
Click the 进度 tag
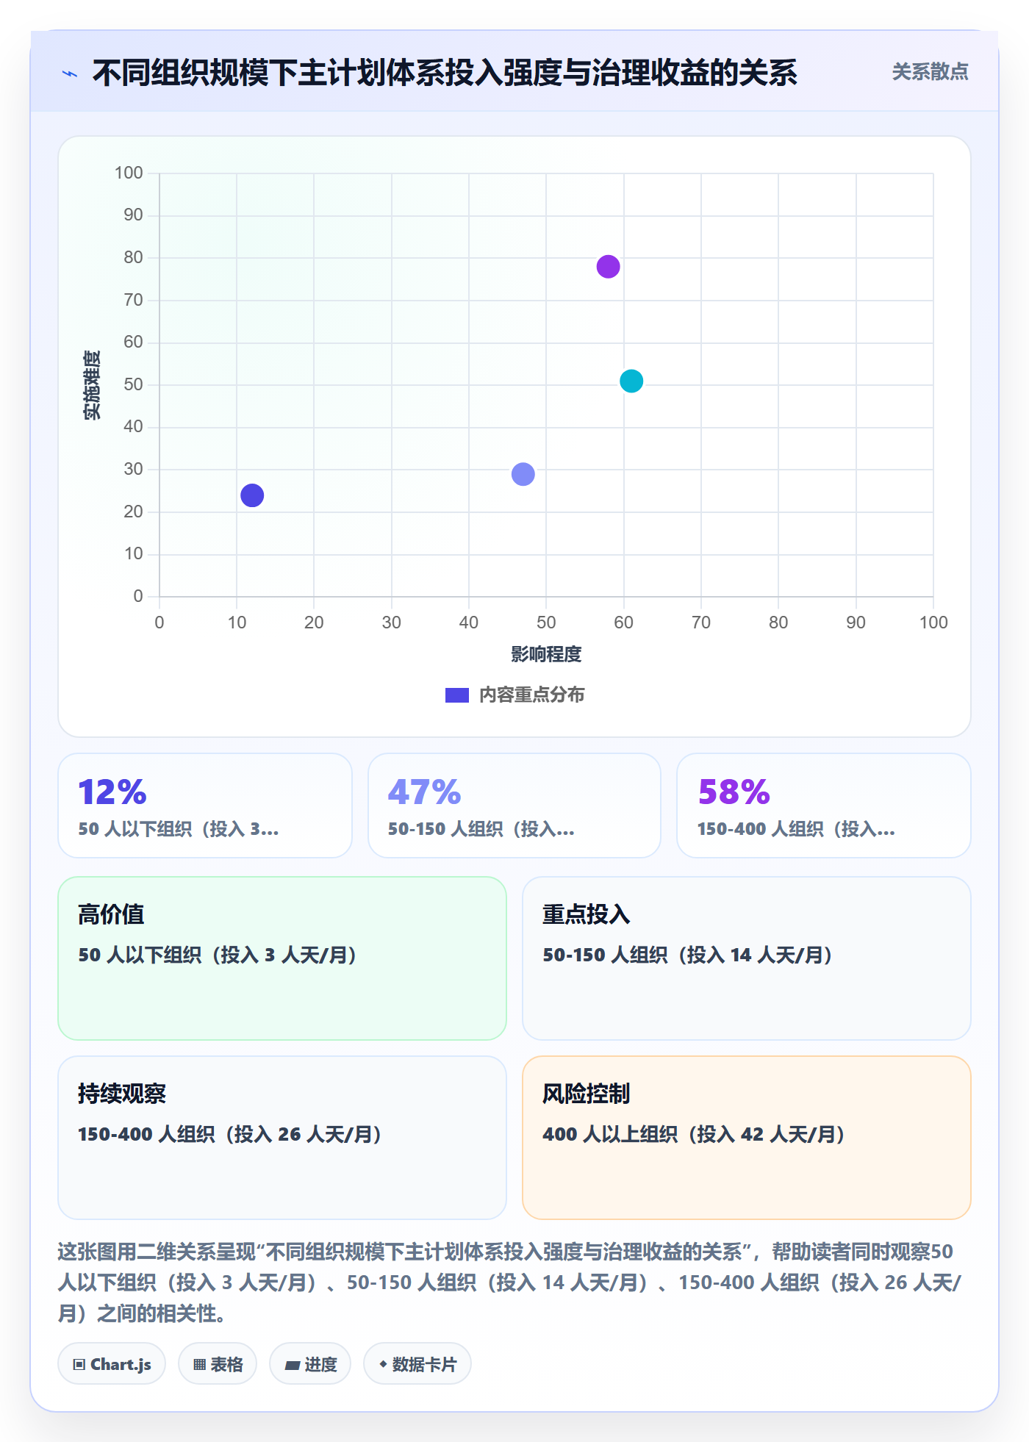[310, 1364]
